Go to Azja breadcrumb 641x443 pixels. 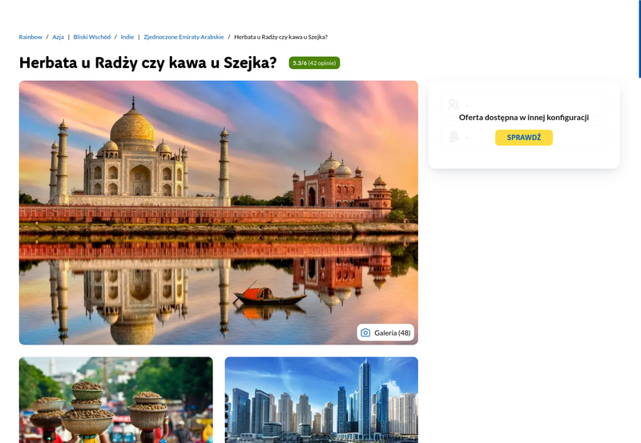click(58, 37)
